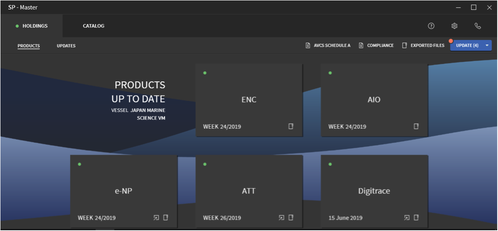Click the green status dot on e-NP card
The image size is (498, 231).
click(79, 164)
